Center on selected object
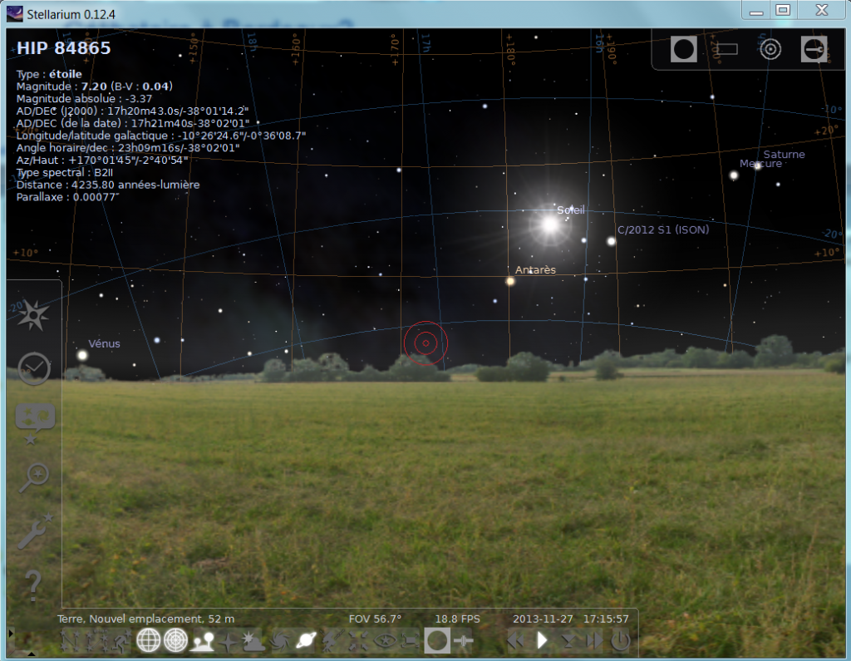 tap(358, 641)
